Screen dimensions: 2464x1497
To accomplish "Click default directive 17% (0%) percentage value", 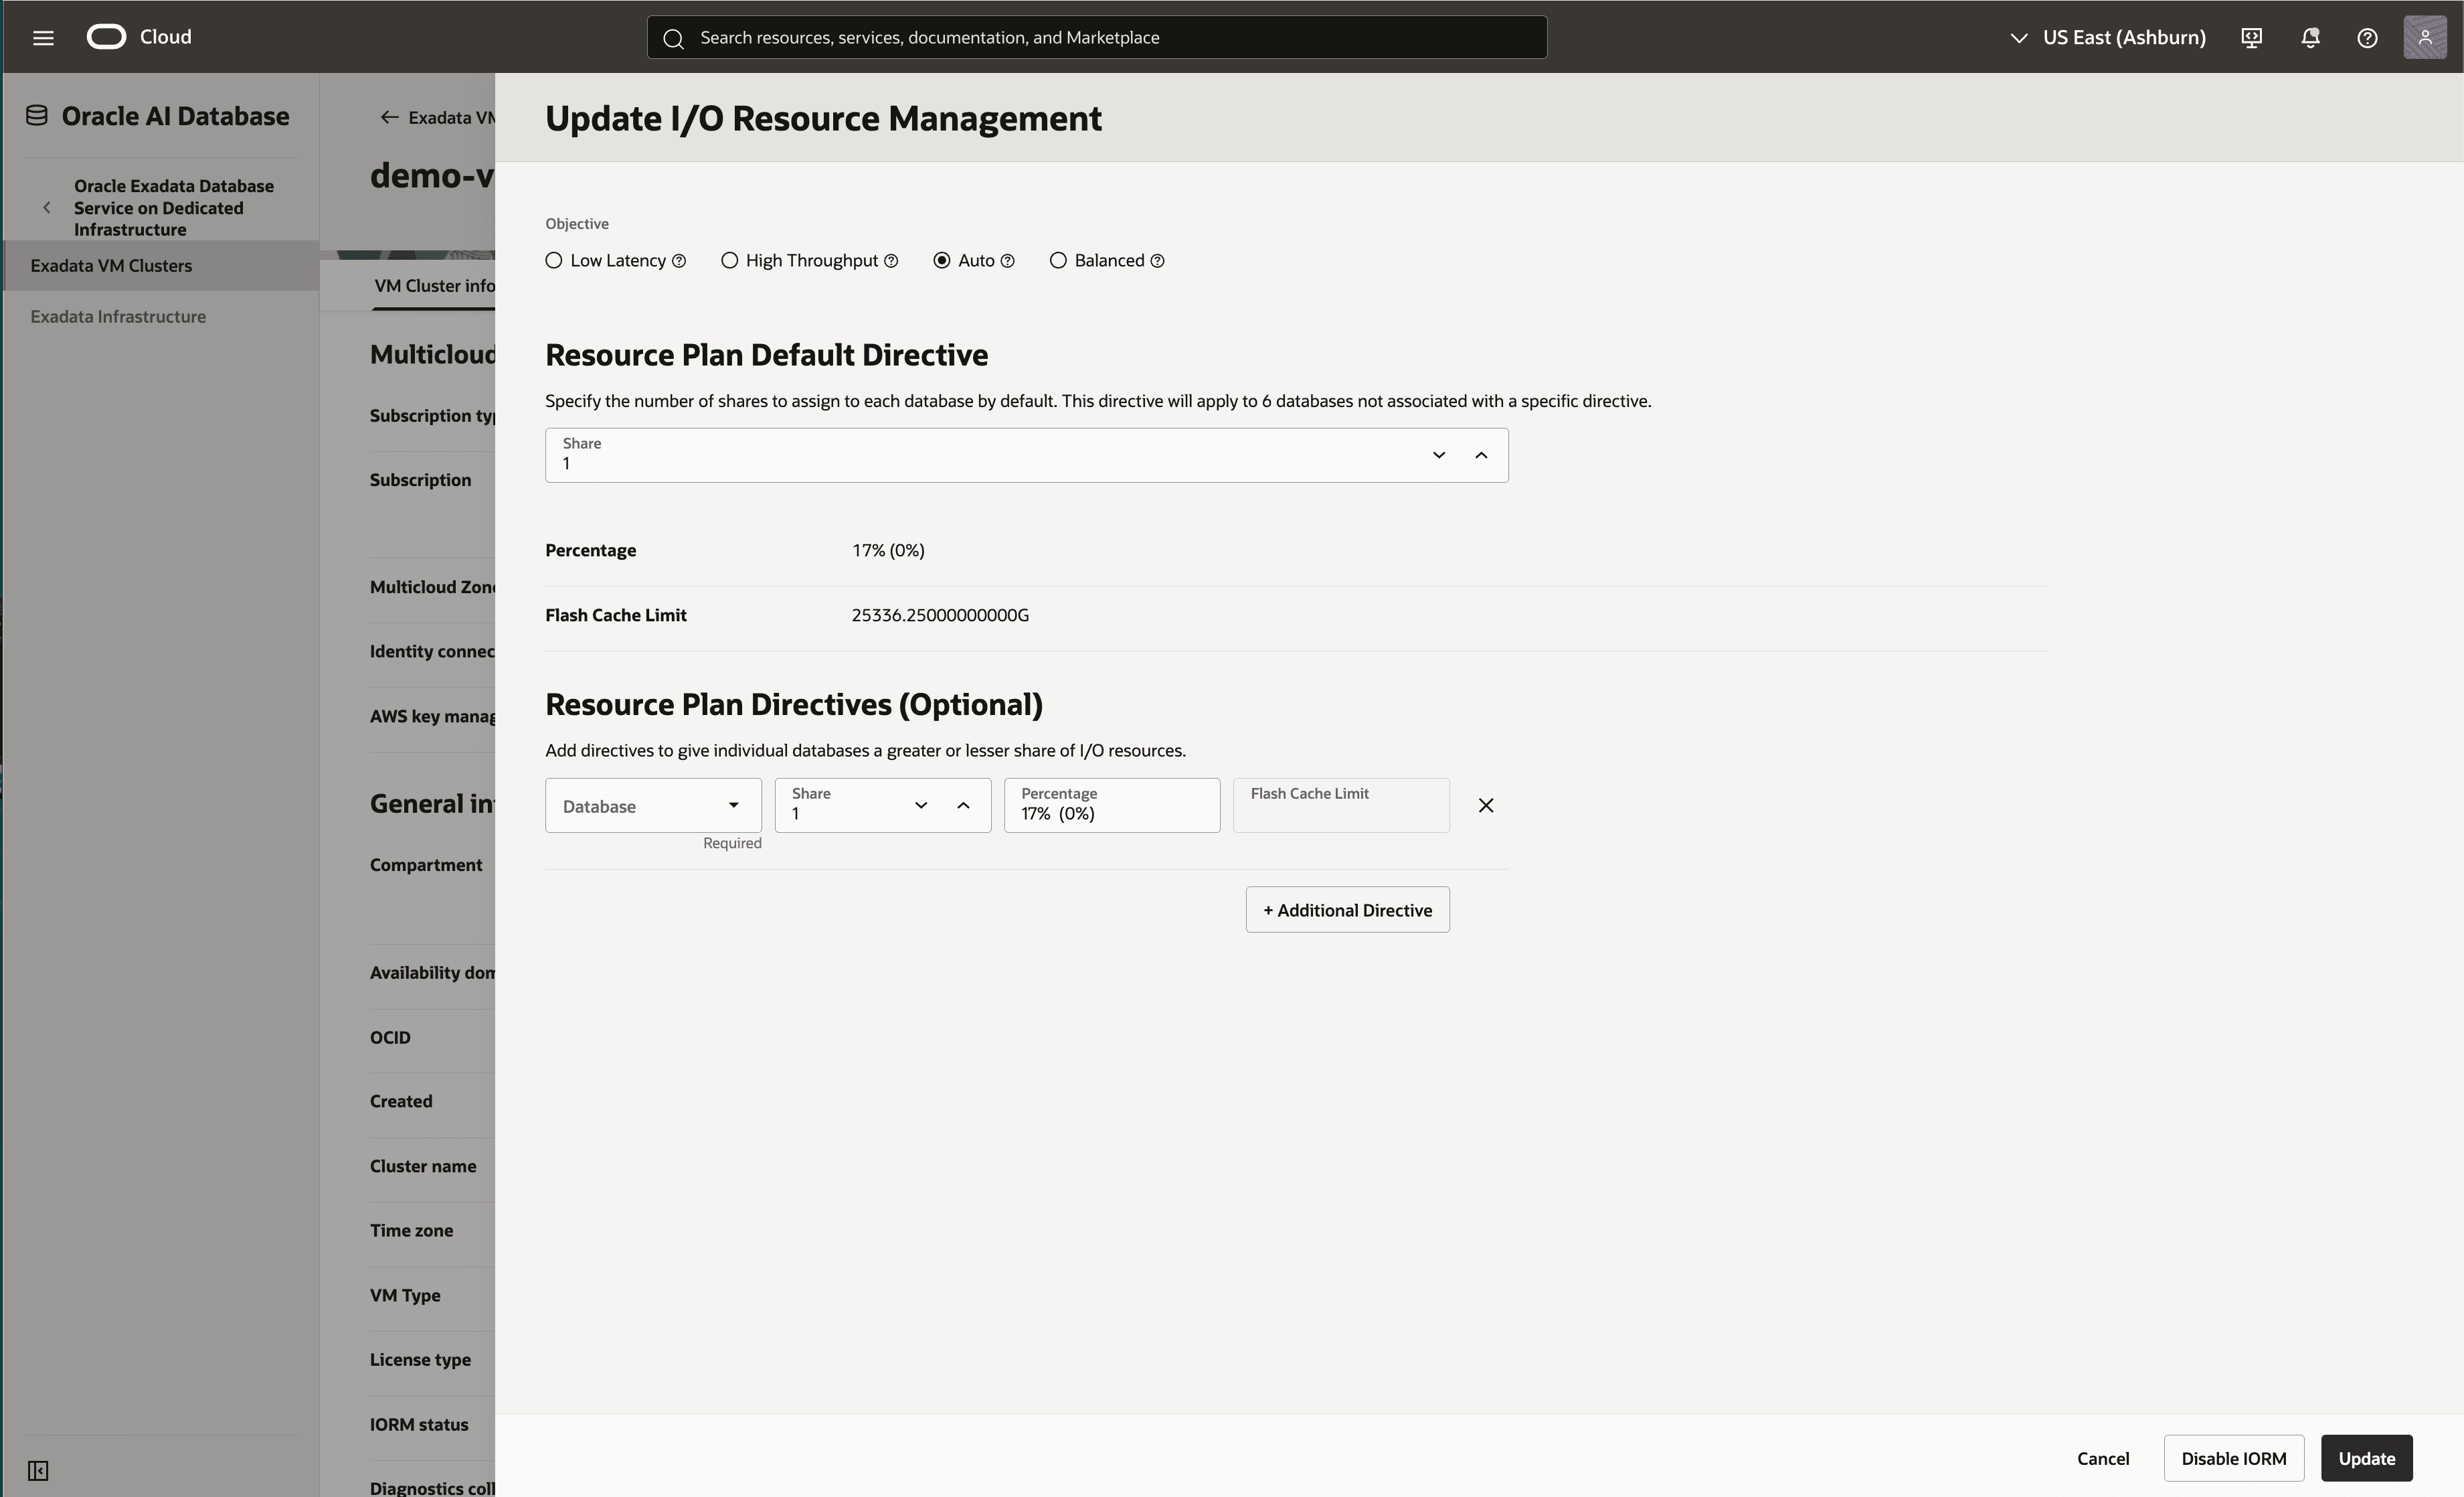I will point(888,550).
